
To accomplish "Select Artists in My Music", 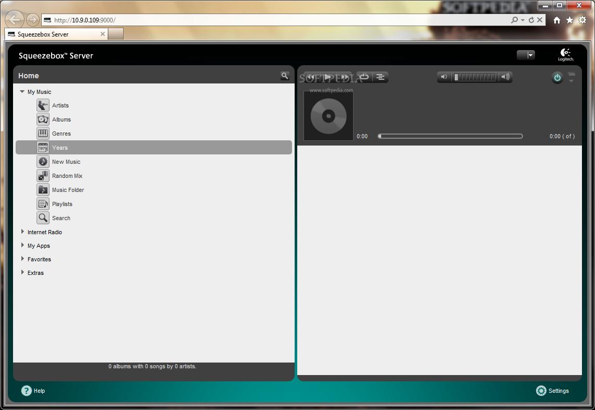I will [x=60, y=105].
